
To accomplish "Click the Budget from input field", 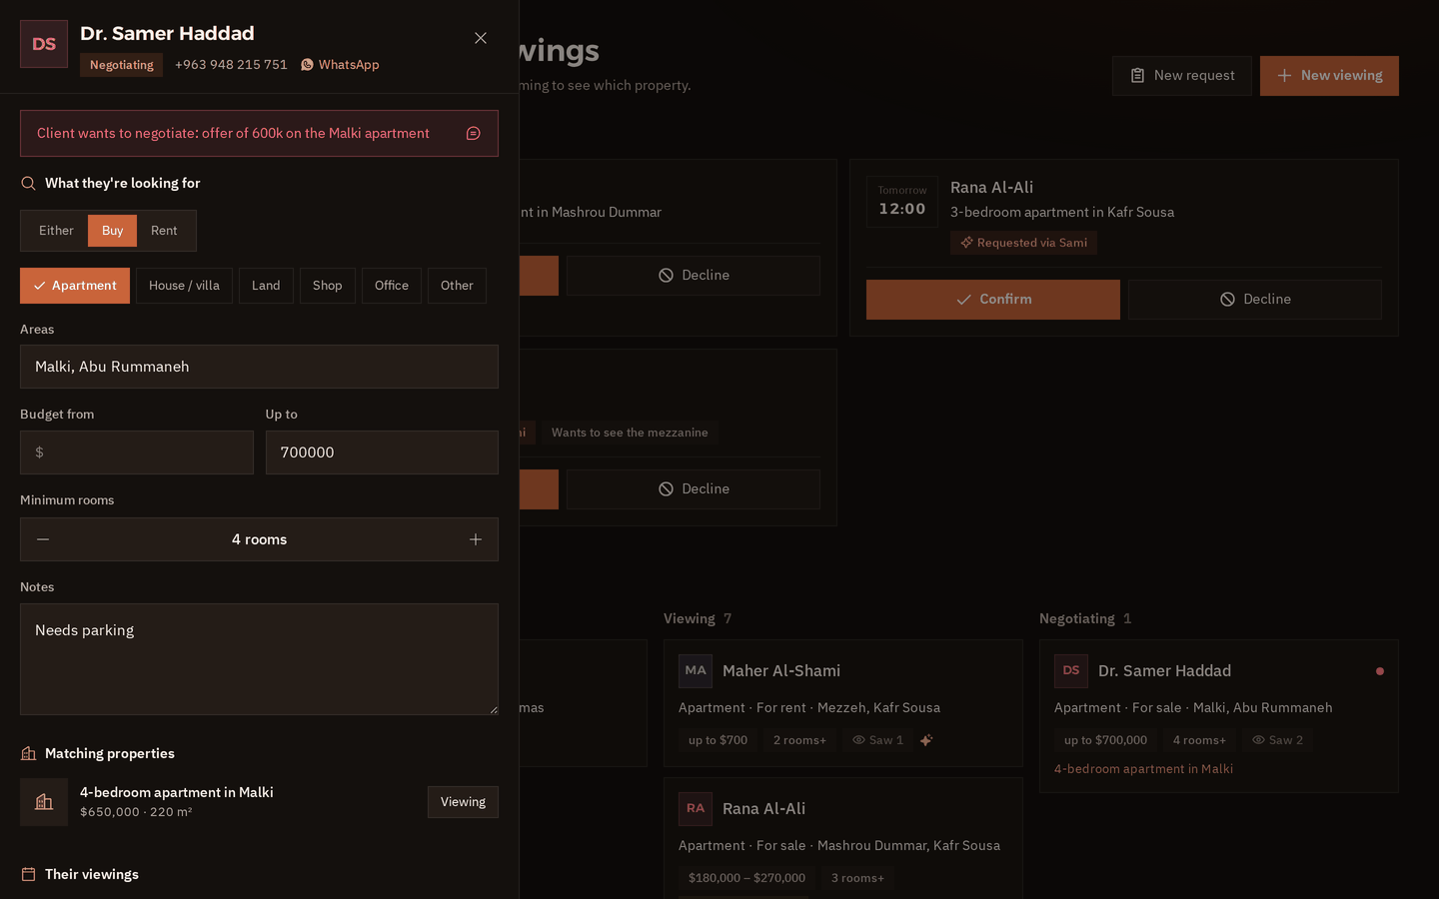I will 137,452.
